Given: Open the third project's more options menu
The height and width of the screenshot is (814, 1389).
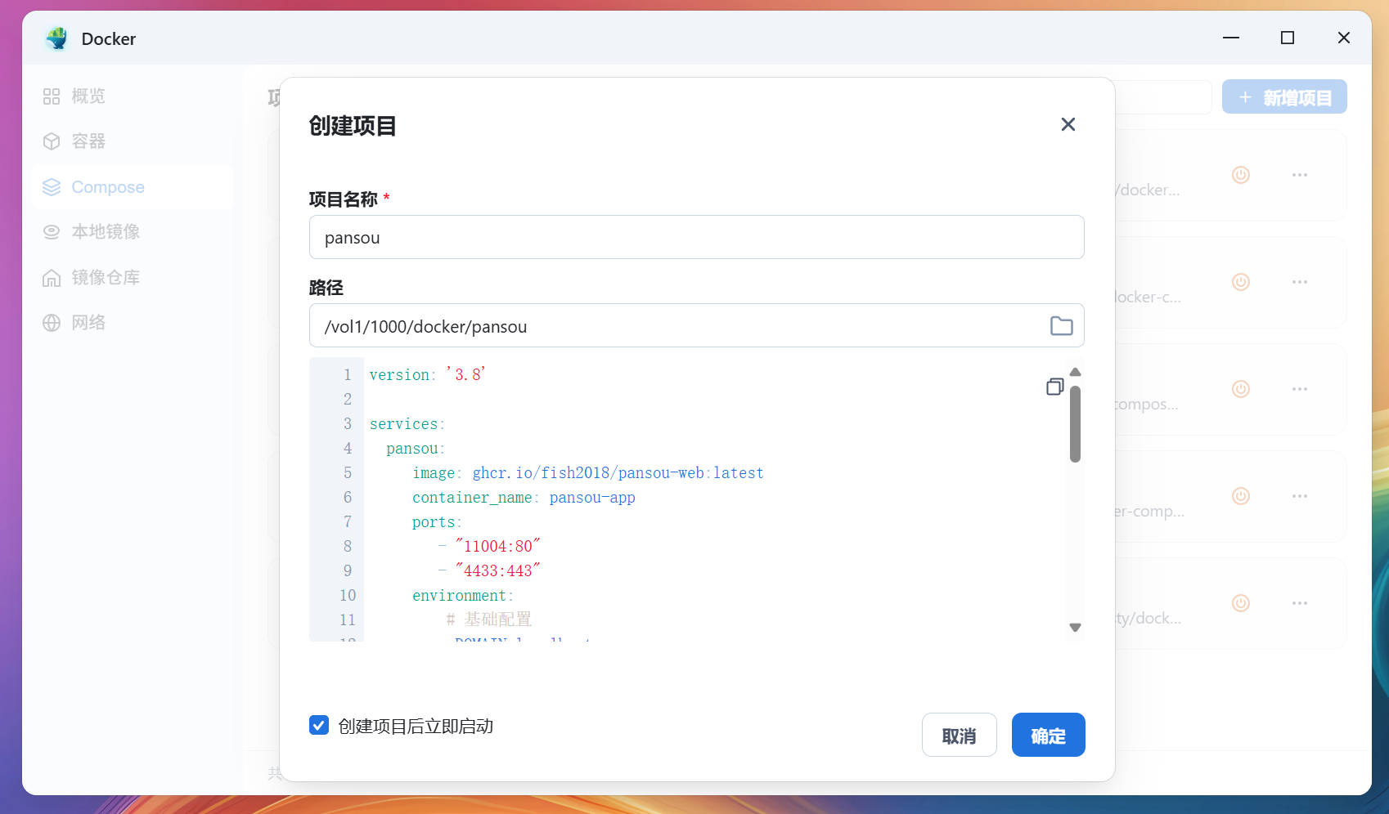Looking at the screenshot, I should pyautogui.click(x=1299, y=389).
